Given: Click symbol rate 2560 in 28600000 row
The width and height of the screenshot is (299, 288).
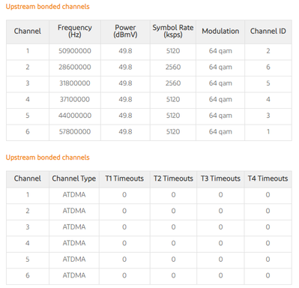Looking at the screenshot, I should pos(173,67).
